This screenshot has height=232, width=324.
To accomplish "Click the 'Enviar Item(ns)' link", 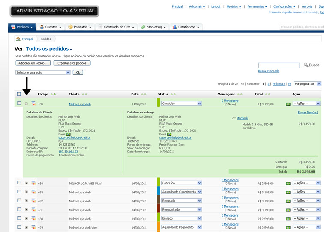I will tap(308, 113).
